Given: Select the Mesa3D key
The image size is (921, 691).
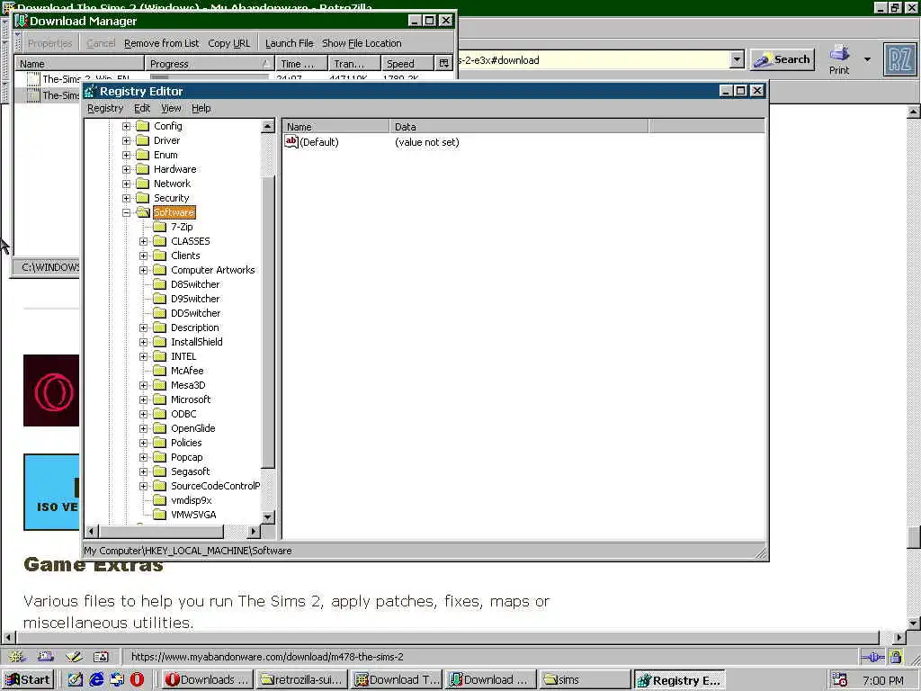Looking at the screenshot, I should pyautogui.click(x=188, y=385).
